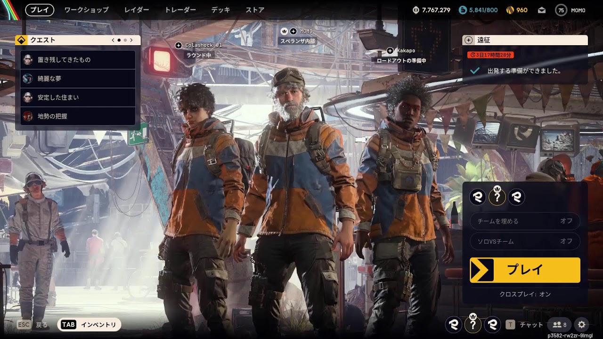
Task: Click the T chat key icon
Action: click(510, 324)
